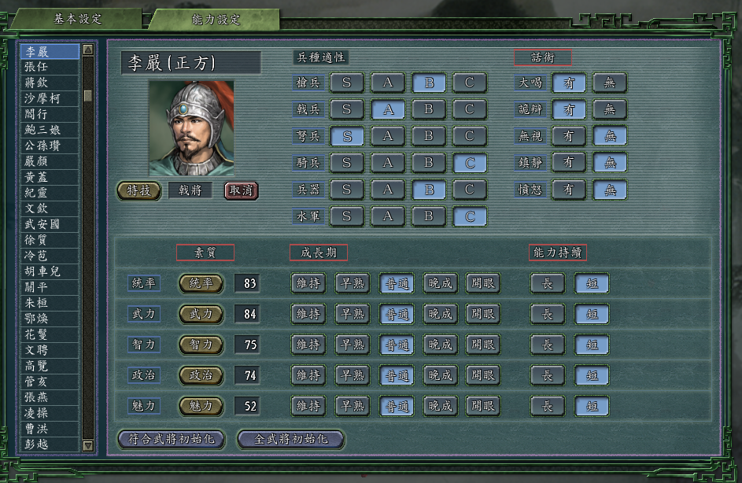The width and height of the screenshot is (742, 483).
Task: Set 政治 growth to 早熟
Action: [x=353, y=375]
